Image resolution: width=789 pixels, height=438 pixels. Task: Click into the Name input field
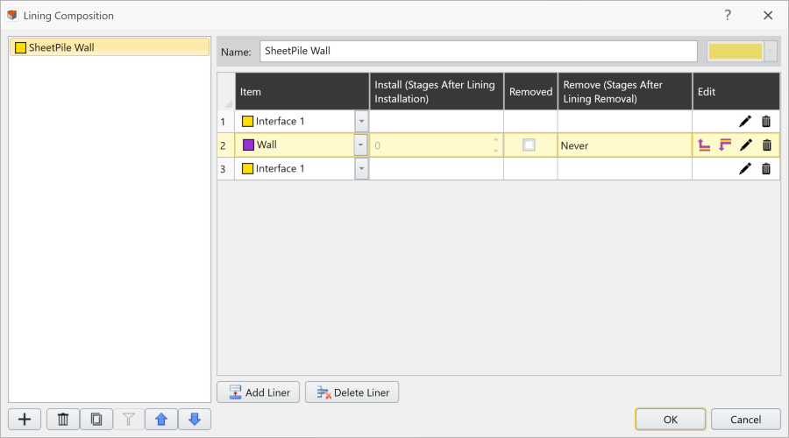click(479, 52)
